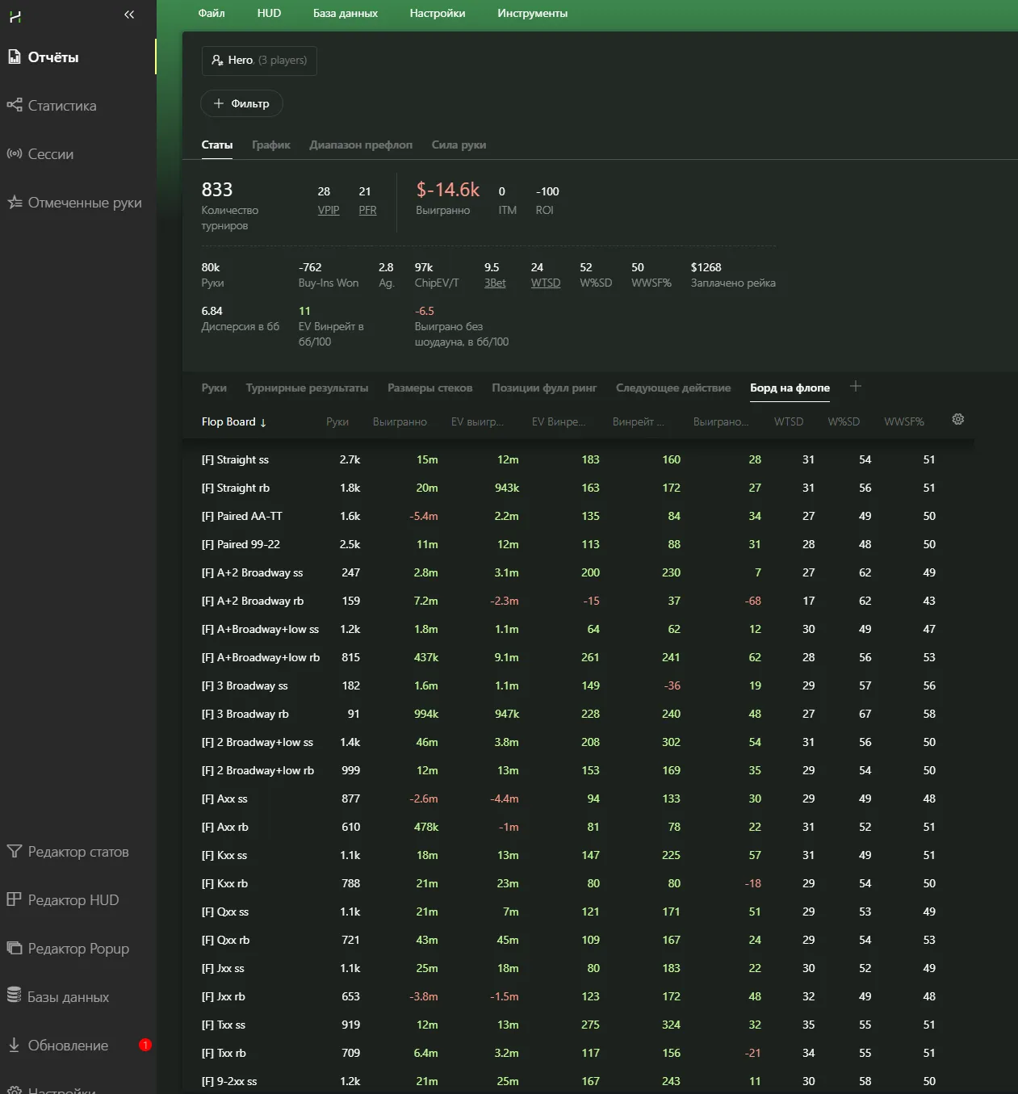
Task: Open the Обновление update item
Action: pos(68,1046)
